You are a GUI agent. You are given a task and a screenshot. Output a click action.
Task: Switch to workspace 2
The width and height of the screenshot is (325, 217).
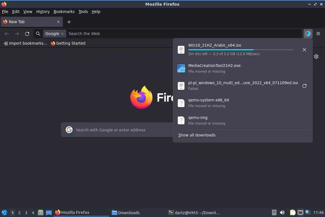19,213
